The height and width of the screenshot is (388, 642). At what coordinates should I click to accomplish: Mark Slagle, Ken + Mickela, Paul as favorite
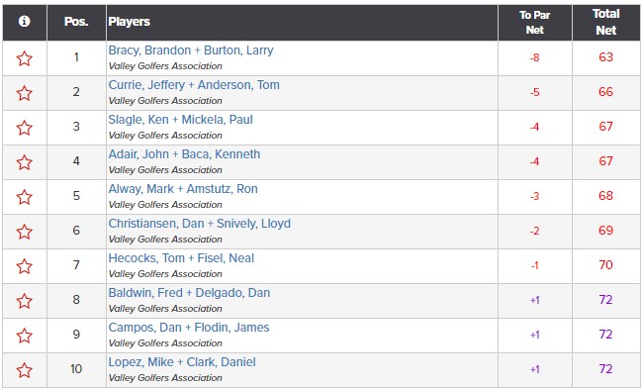pos(24,128)
